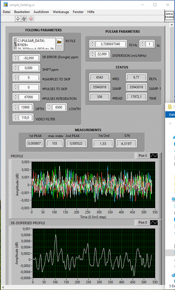Click the Run Continuously toolbar icon
The width and height of the screenshot is (175, 290).
tap(24, 19)
